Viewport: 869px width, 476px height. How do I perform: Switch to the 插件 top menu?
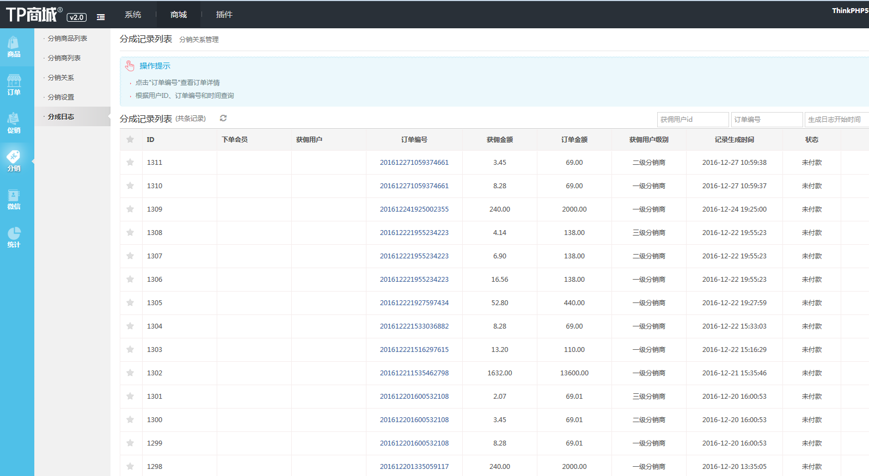tap(224, 15)
